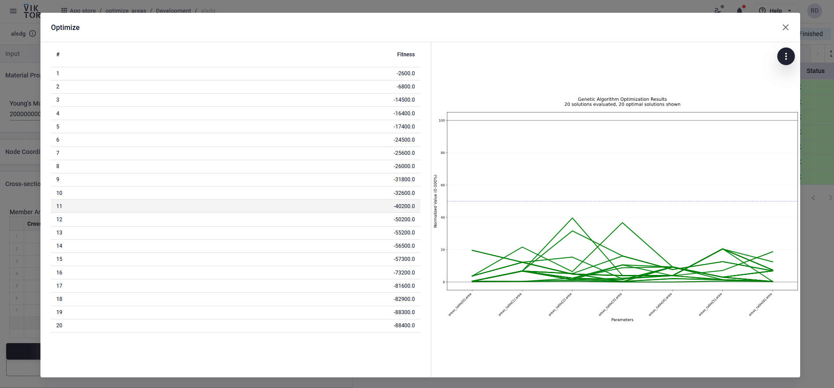Select highlighted row 11 with fitness -40200.0

click(x=235, y=206)
